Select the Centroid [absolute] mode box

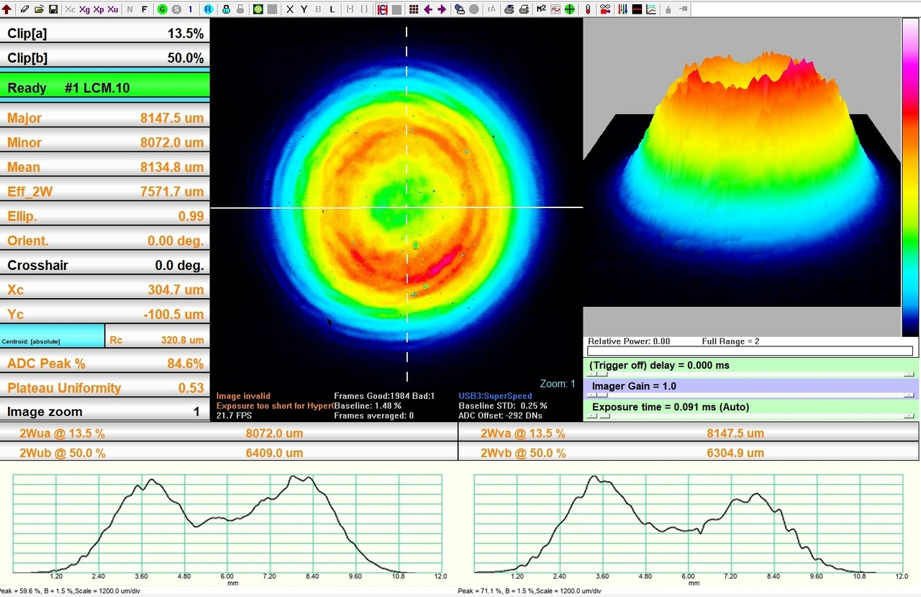pyautogui.click(x=52, y=336)
